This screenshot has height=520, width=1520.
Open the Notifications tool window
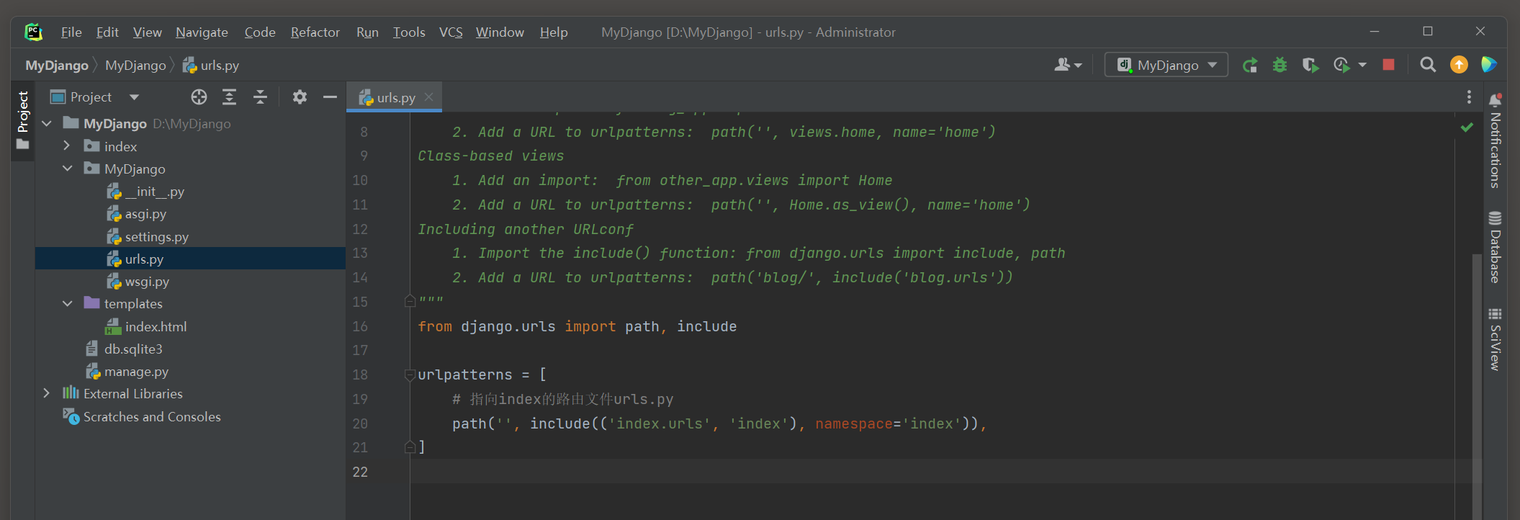[1496, 140]
